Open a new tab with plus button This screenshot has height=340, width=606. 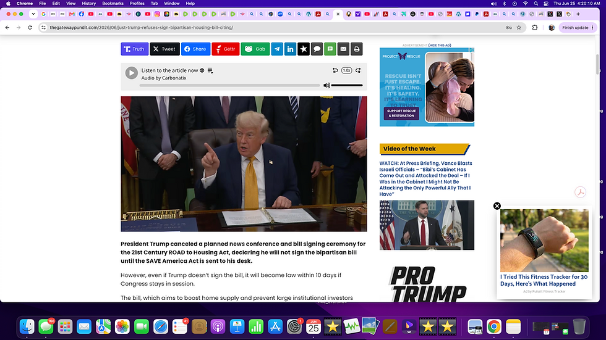pos(578,14)
